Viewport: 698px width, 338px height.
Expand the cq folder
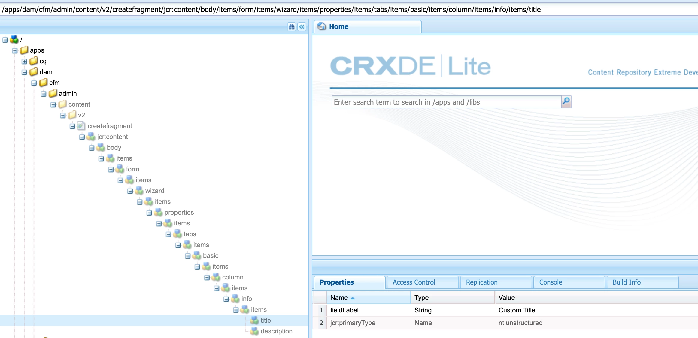pos(24,62)
